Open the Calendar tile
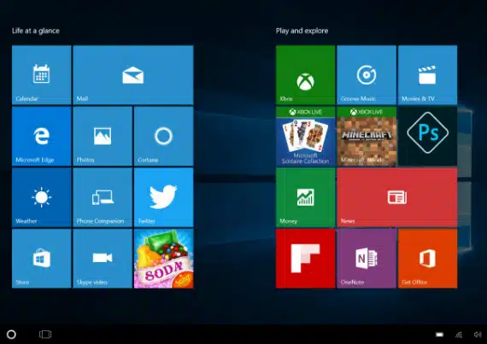Screen dimensions: 487x344 [x=41, y=75]
